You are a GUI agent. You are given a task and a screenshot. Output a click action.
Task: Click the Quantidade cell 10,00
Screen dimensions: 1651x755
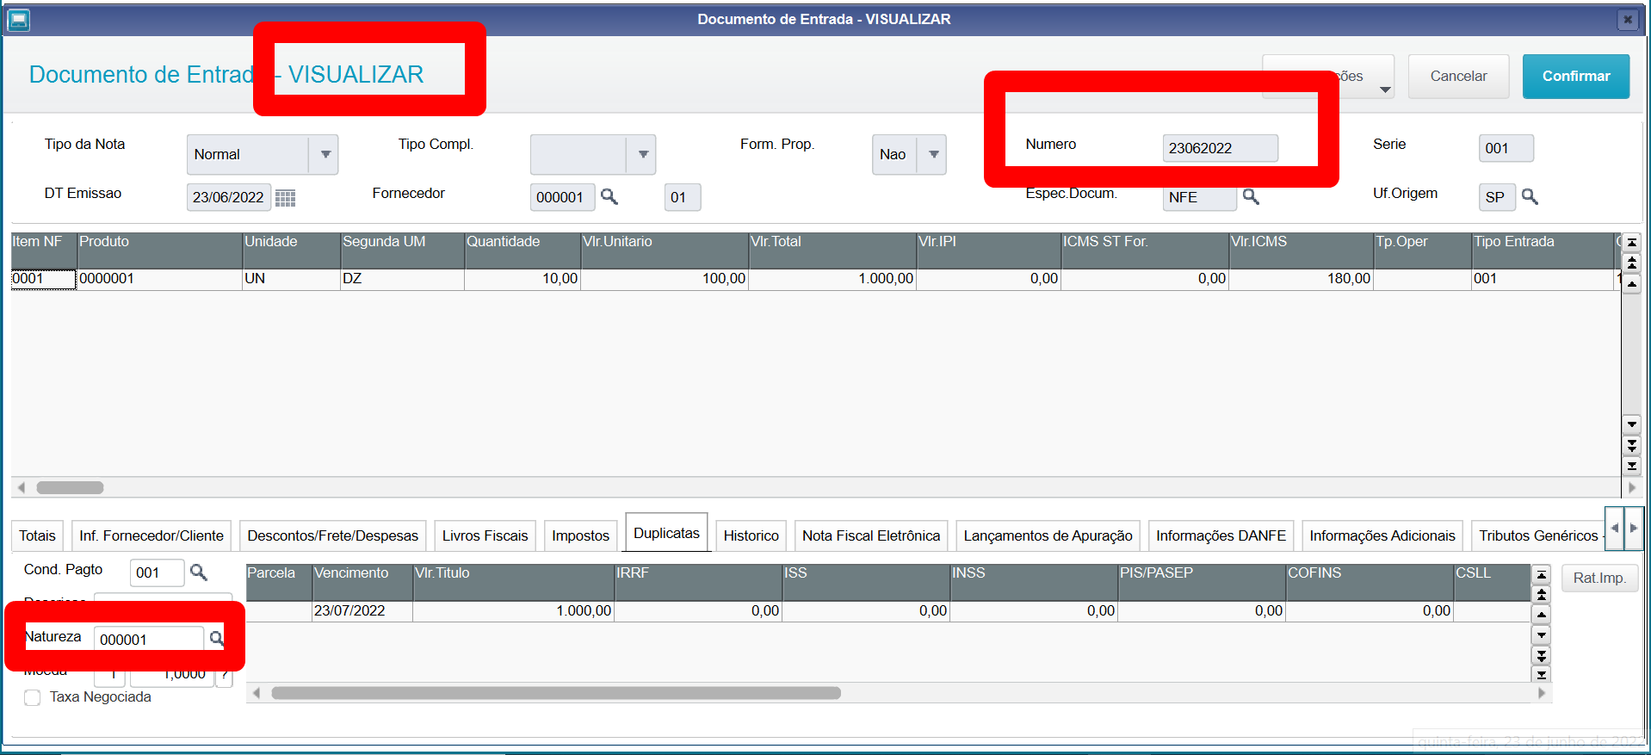point(523,279)
